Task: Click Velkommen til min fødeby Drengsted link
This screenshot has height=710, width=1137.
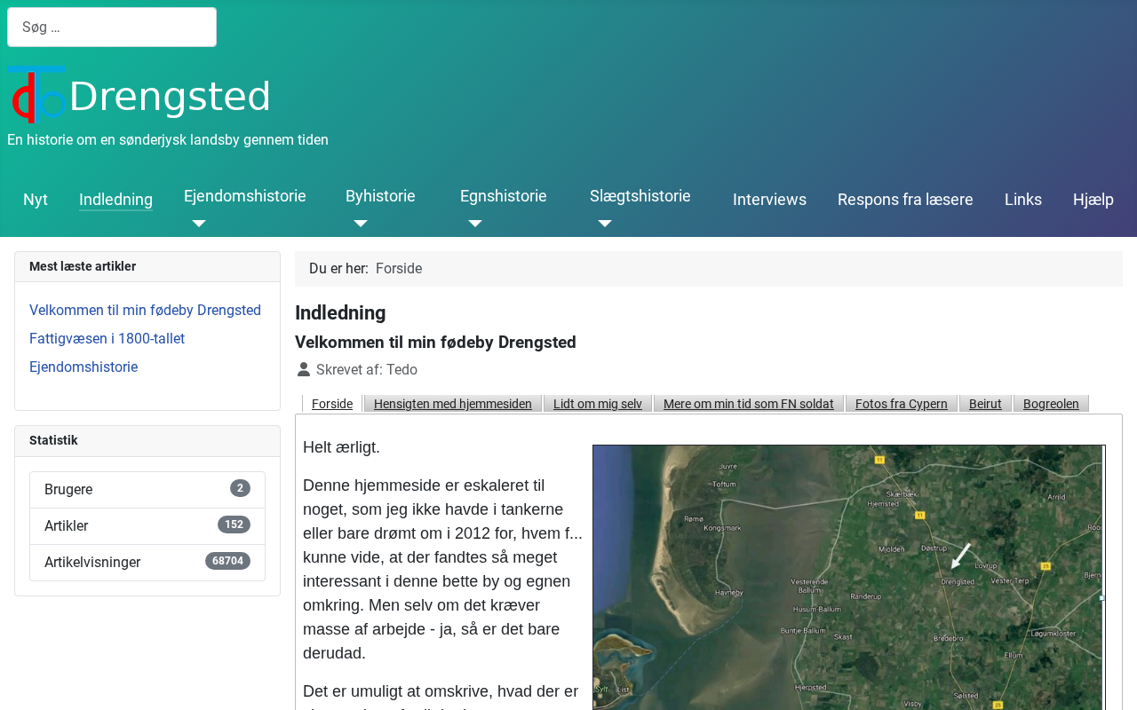Action: [145, 311]
